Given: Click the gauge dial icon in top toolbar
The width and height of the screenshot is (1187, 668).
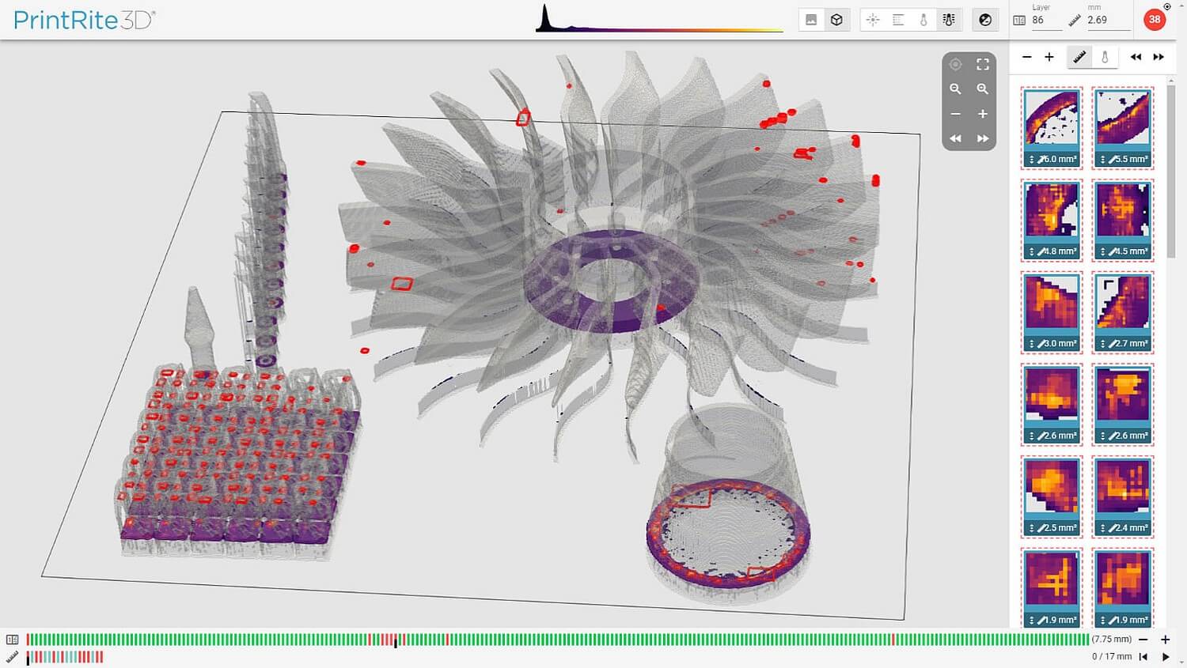Looking at the screenshot, I should 985,20.
